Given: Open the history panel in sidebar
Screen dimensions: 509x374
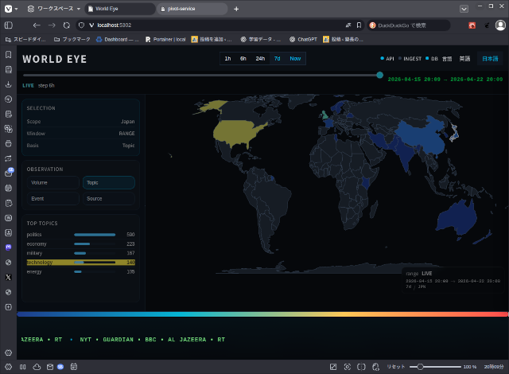Looking at the screenshot, I should [8, 99].
